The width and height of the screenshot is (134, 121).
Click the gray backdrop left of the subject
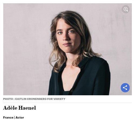click(26, 50)
